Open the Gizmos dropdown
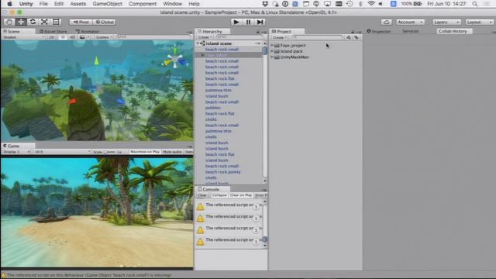This screenshot has width=496, height=279. tap(104, 37)
